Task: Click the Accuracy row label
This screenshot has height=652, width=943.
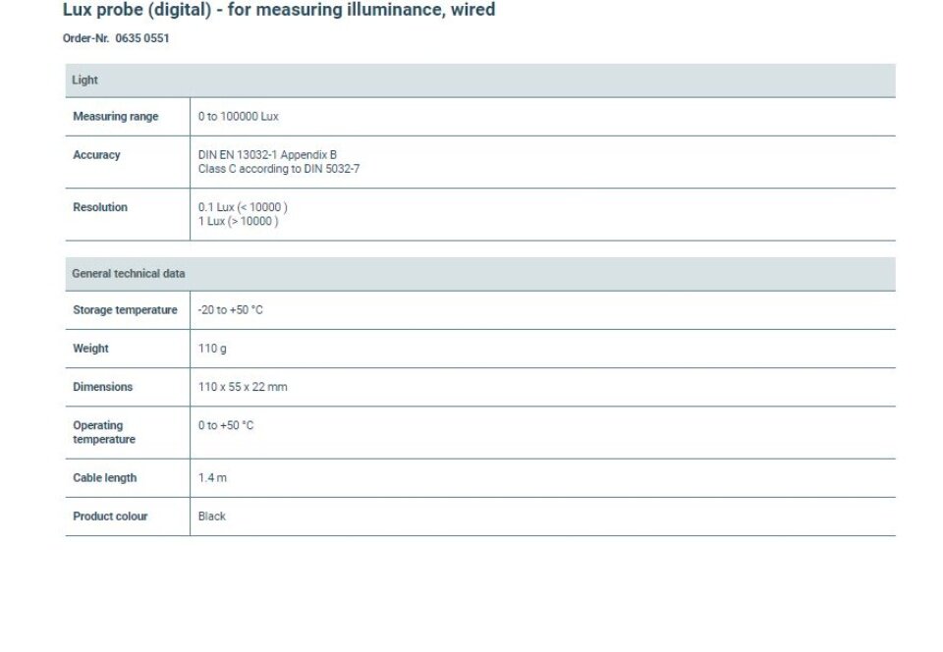Action: [x=96, y=155]
